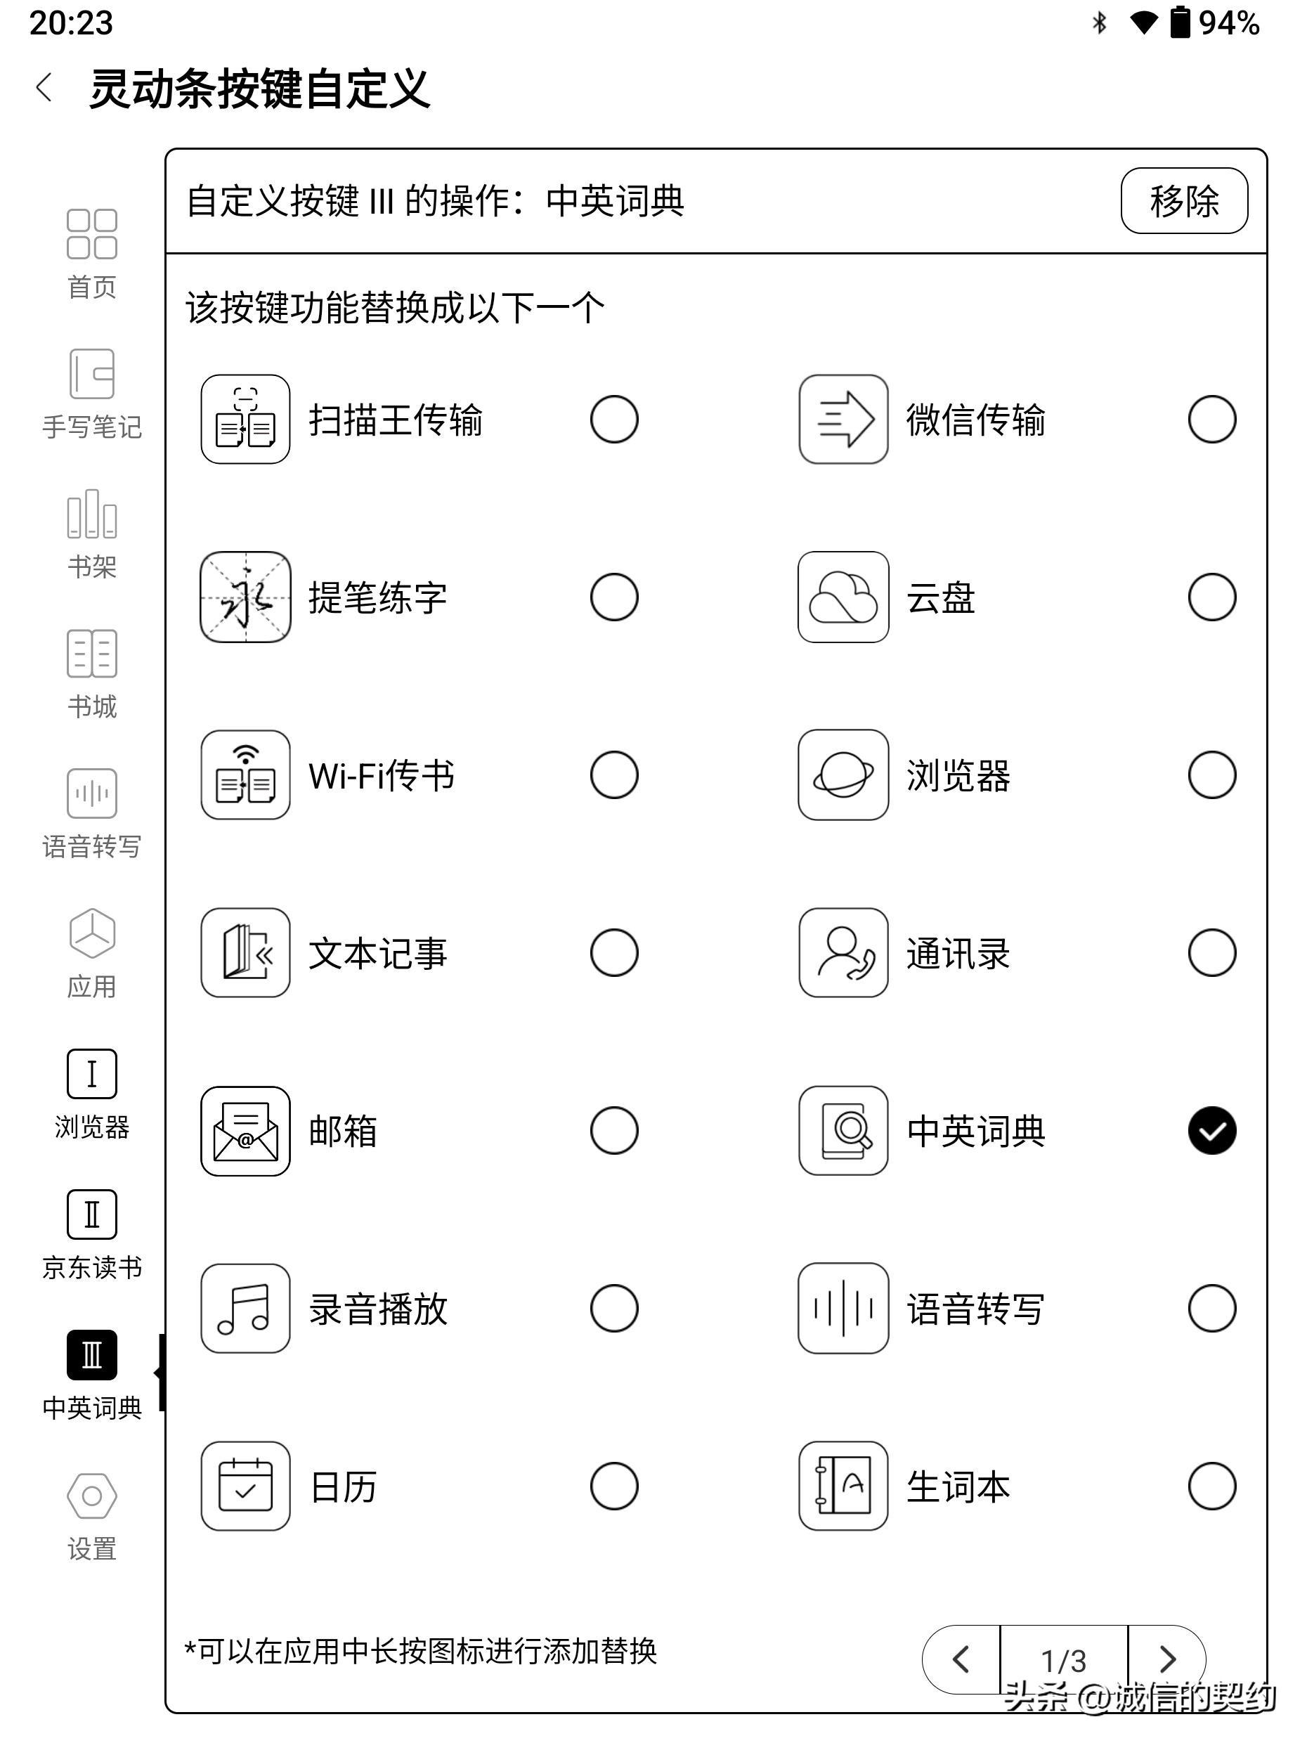Image resolution: width=1307 pixels, height=1743 pixels.
Task: Select the 文本记事 radio button
Action: click(x=613, y=954)
